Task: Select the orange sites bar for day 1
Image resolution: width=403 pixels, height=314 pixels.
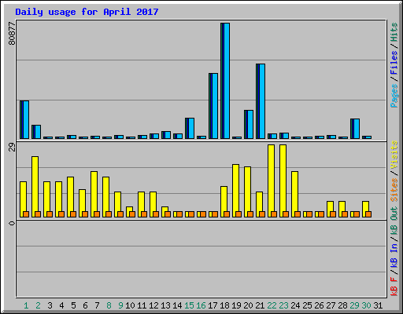Action: click(x=26, y=214)
